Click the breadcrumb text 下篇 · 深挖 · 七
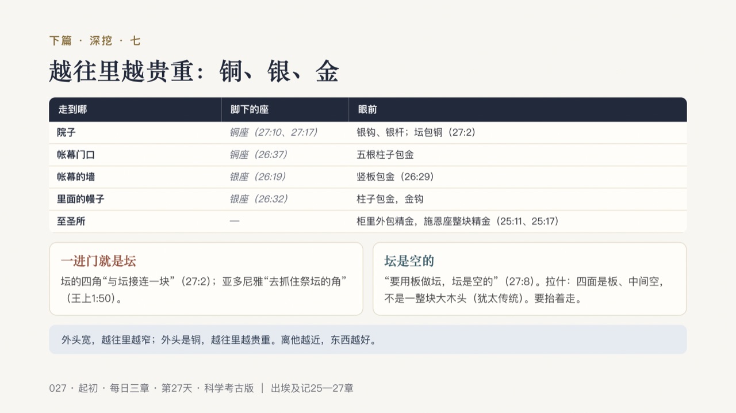 (95, 41)
